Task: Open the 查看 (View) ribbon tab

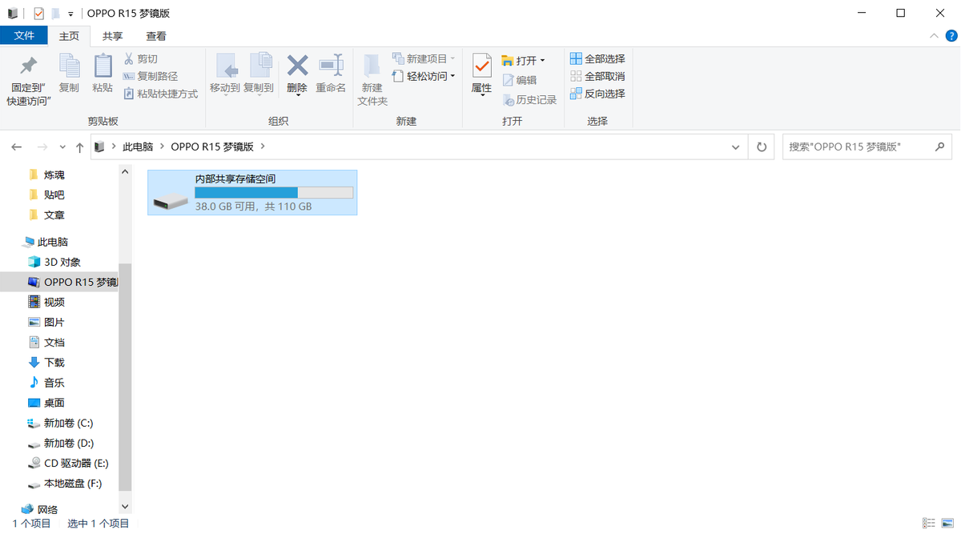Action: [x=156, y=36]
